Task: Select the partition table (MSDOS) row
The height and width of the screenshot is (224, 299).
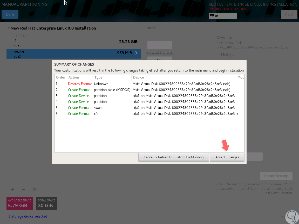Action: tap(149, 90)
